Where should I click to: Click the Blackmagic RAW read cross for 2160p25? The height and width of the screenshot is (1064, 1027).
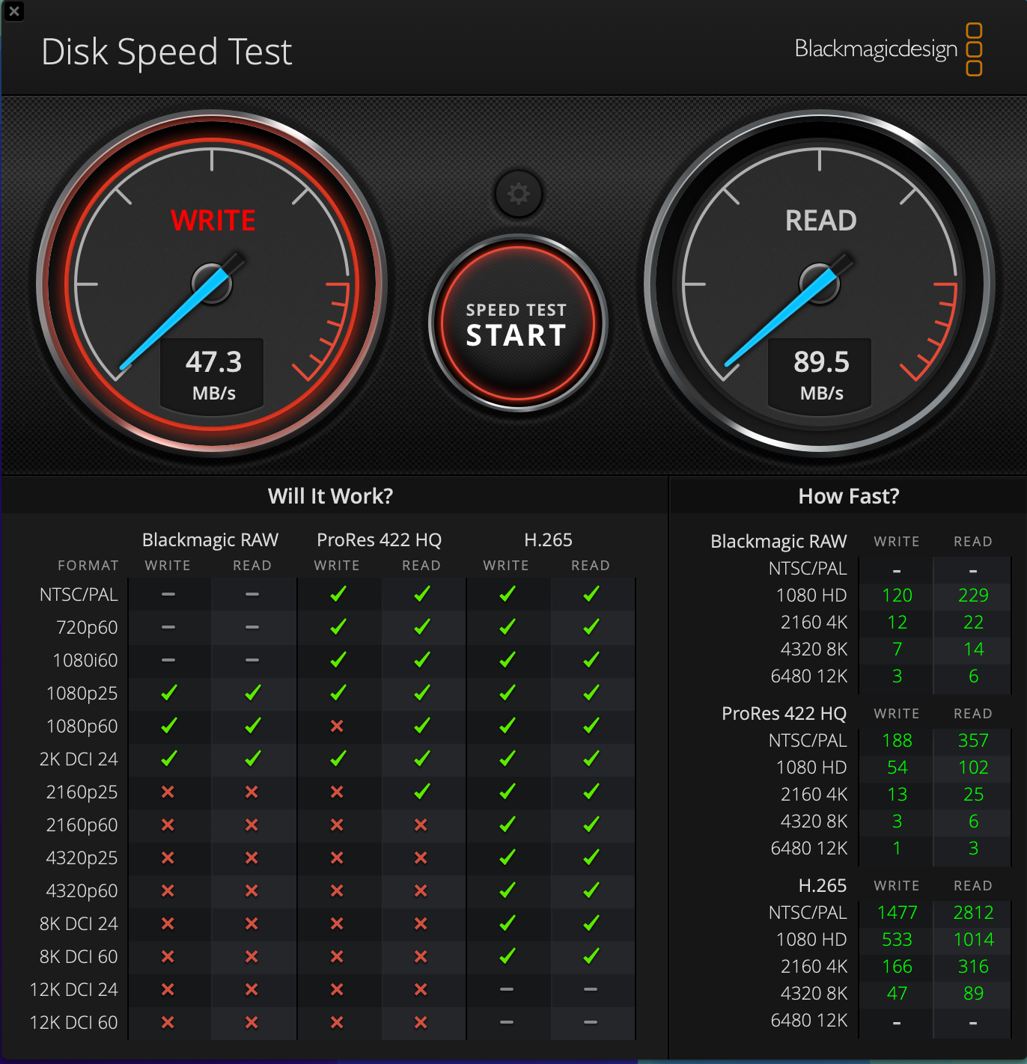click(252, 792)
